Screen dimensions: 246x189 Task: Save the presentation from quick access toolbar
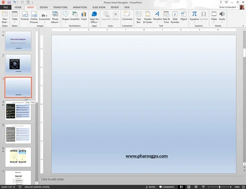(x=9, y=2)
